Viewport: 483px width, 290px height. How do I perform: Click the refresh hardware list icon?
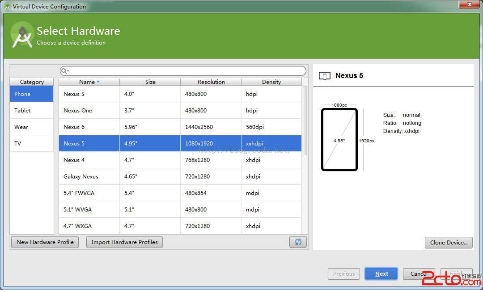(298, 242)
